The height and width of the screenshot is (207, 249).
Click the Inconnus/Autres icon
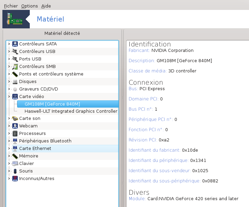15,179
